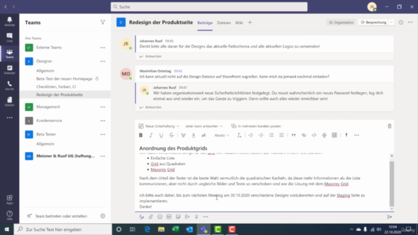Image resolution: width=418 pixels, height=235 pixels.
Task: Open font color tool
Action: point(193,135)
